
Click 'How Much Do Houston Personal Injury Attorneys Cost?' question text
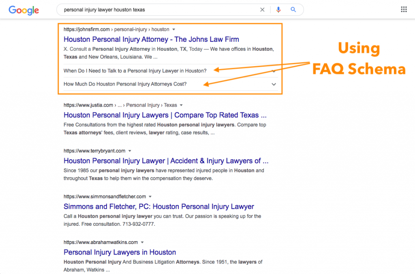(x=125, y=84)
